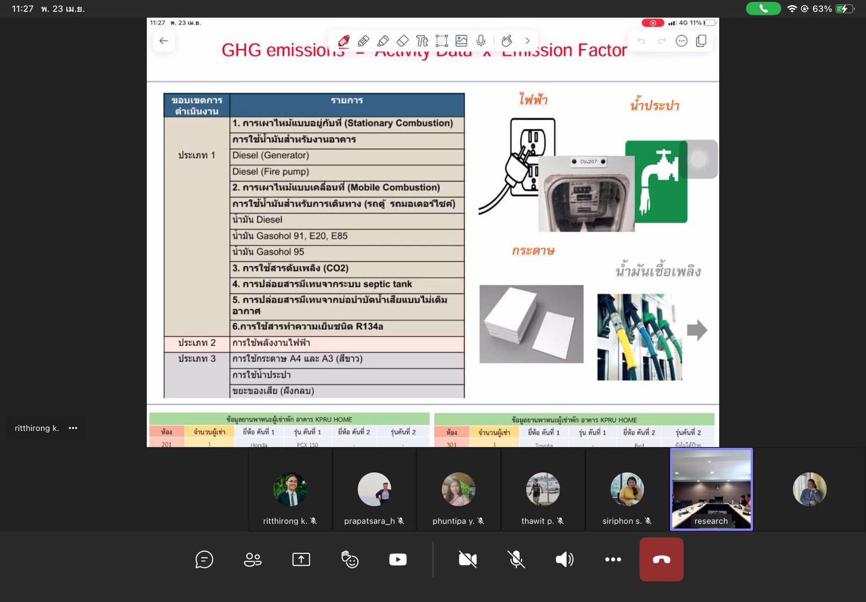Viewport: 866px width, 602px height.
Task: Select siriphon s. participant tile
Action: pyautogui.click(x=627, y=490)
